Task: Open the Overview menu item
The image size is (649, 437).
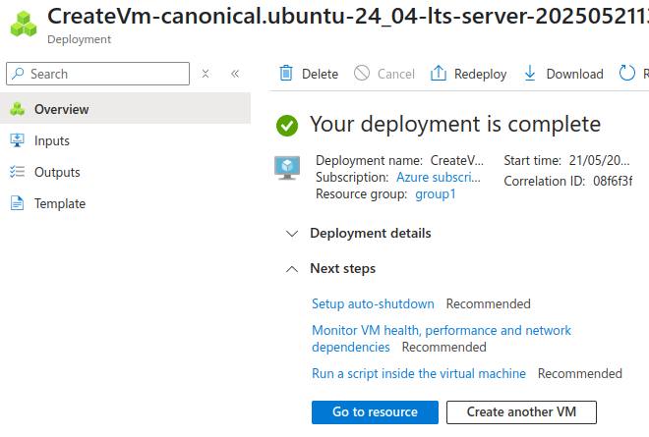Action: [x=126, y=109]
